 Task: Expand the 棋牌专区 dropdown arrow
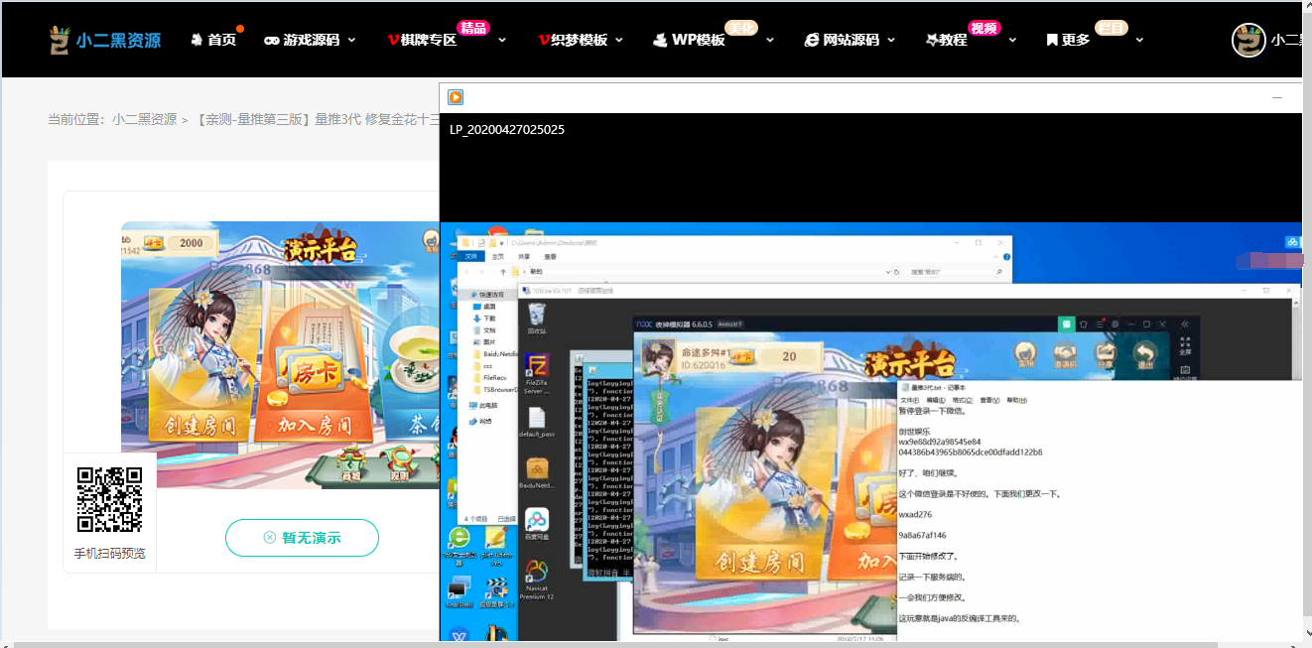502,40
